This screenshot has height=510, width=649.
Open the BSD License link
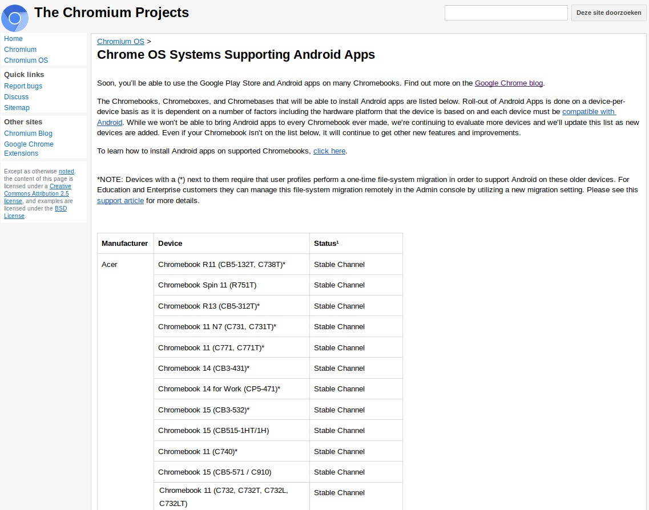[61, 209]
